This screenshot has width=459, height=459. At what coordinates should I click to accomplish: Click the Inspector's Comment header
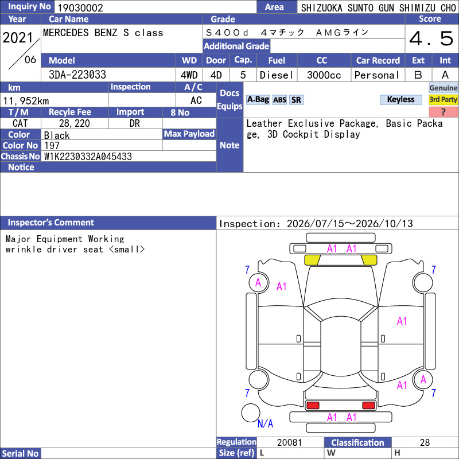click(108, 223)
